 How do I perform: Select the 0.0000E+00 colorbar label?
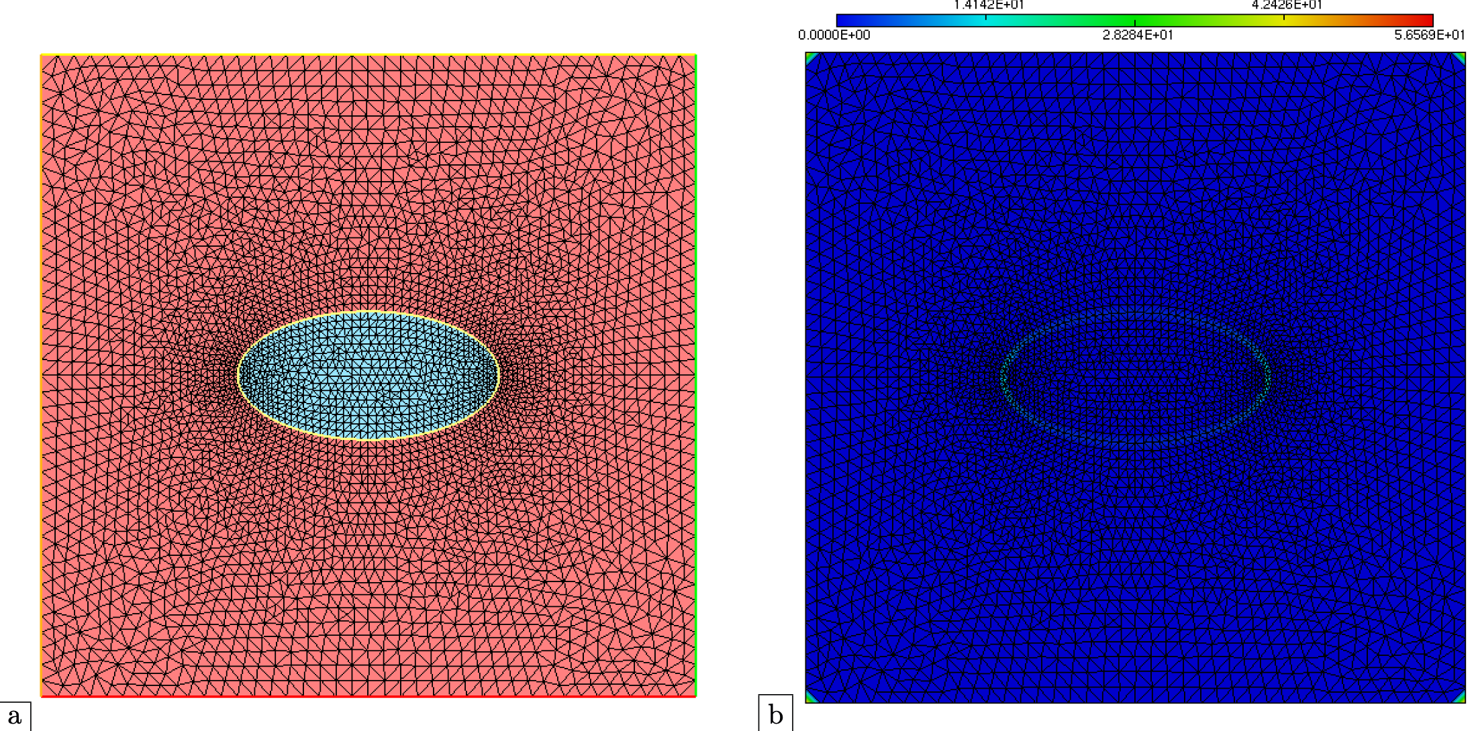pos(834,35)
